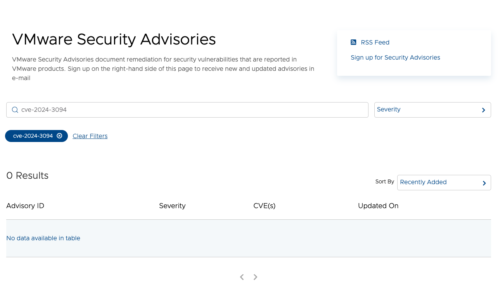Select the cve-2024-3094 filter tag
This screenshot has height=289, width=500.
(36, 136)
